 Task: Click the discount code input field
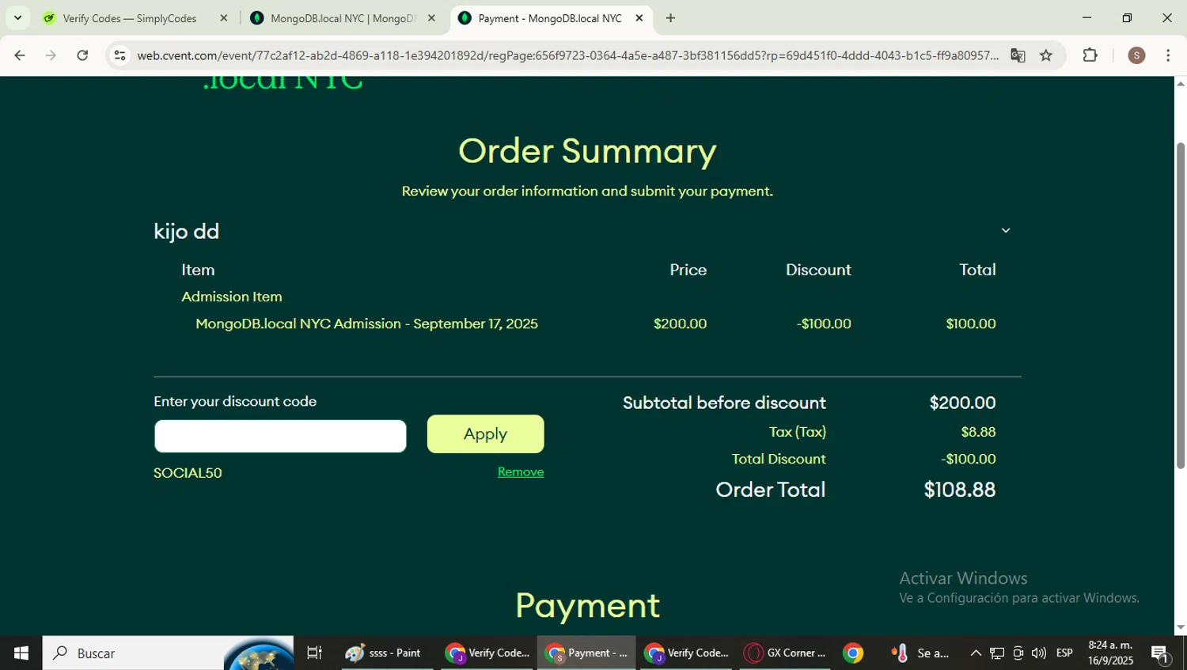click(280, 436)
